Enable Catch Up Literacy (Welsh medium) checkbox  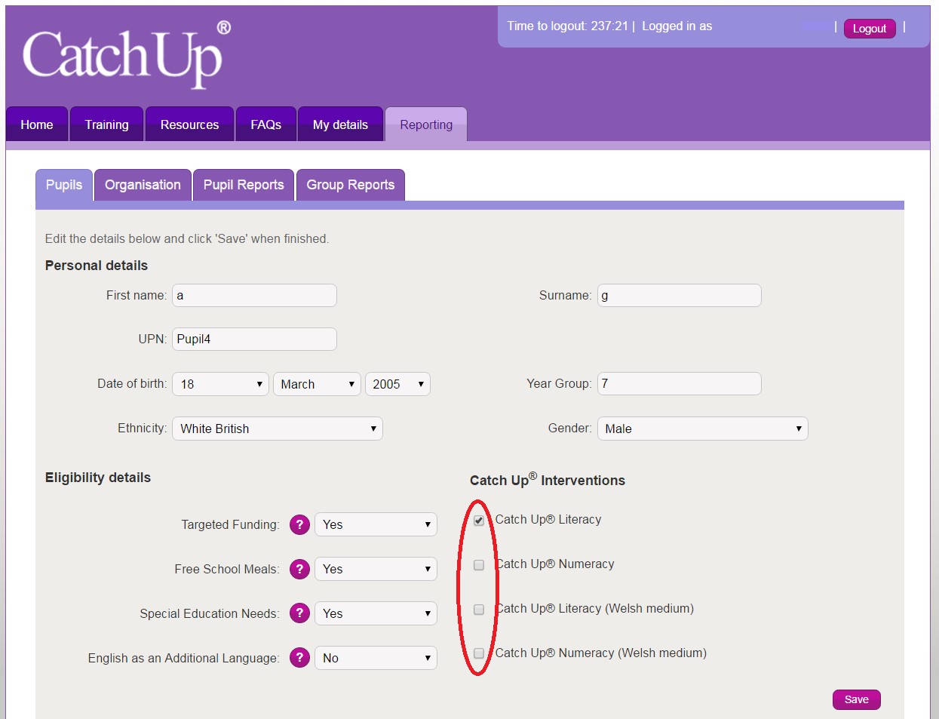(x=479, y=610)
